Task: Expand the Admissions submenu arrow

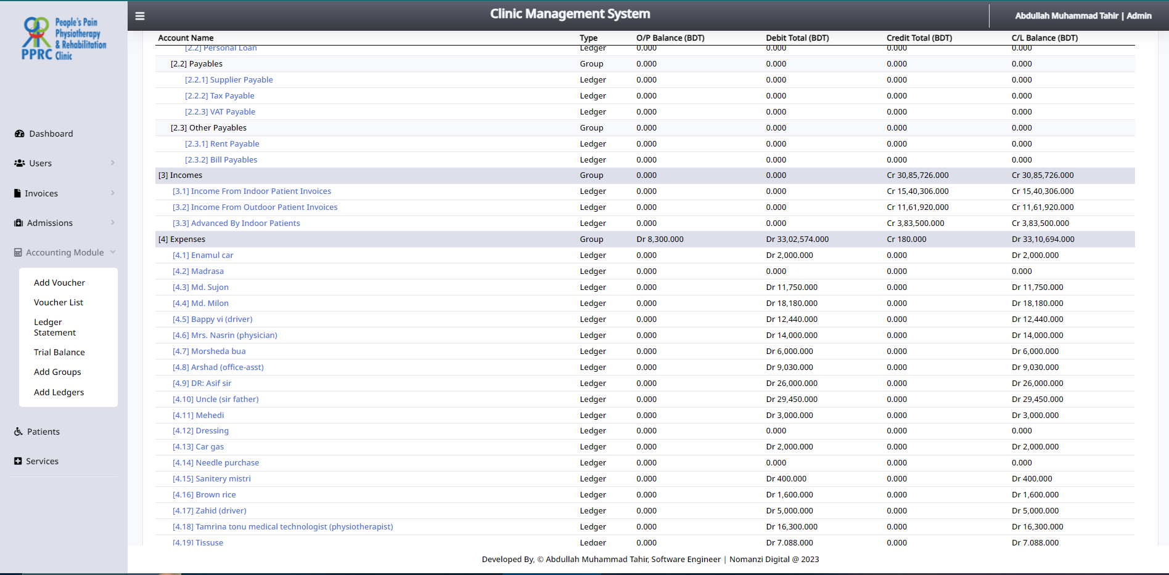Action: (113, 222)
